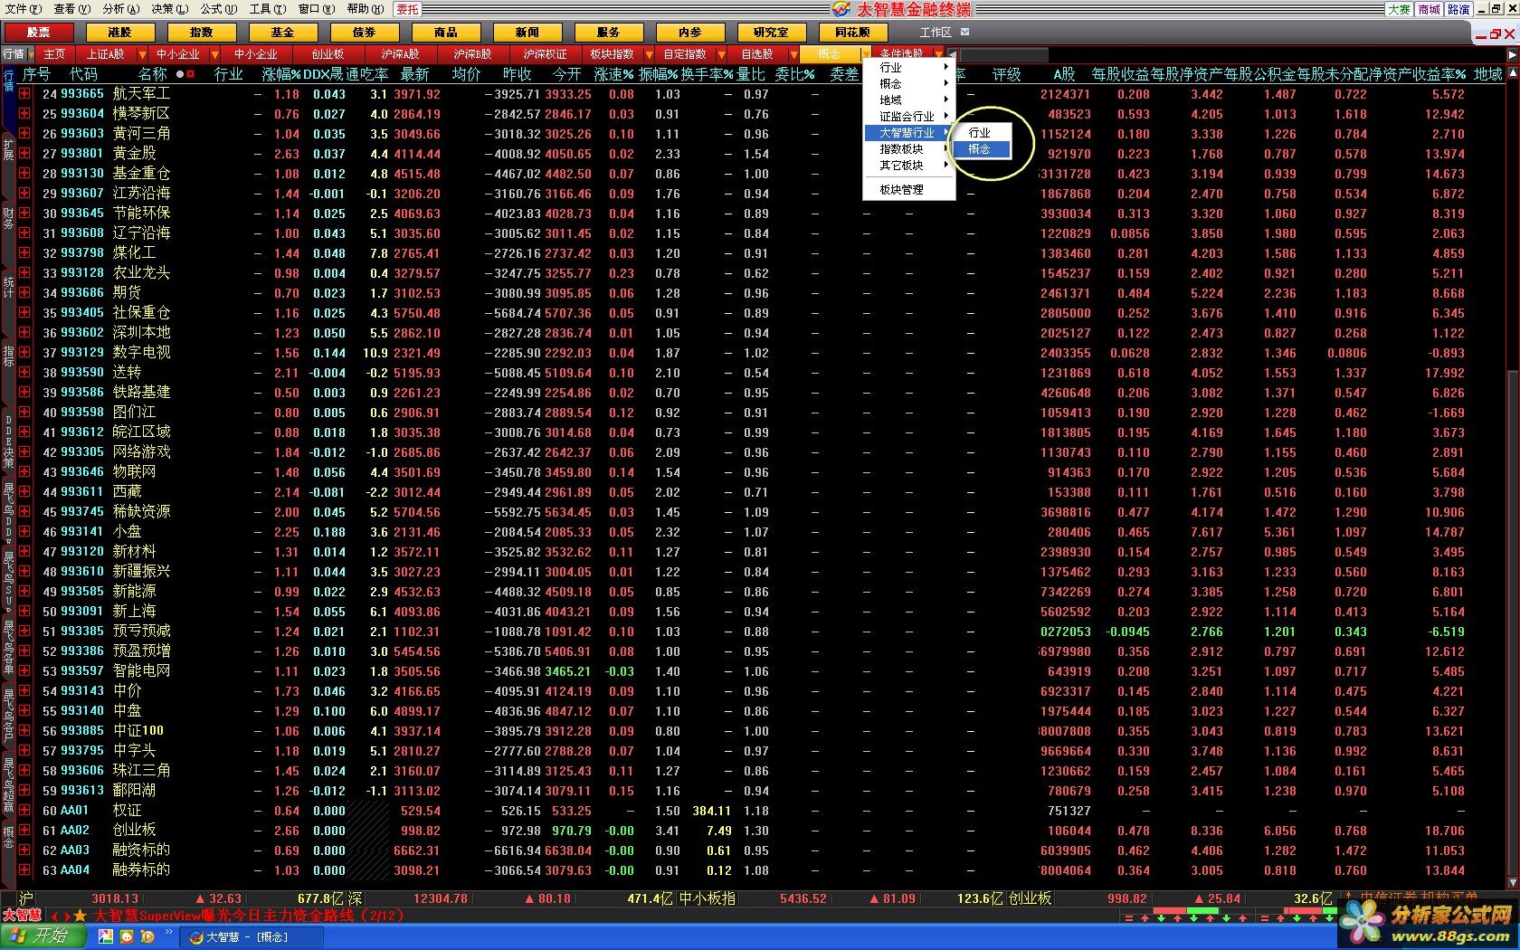1520x950 pixels.
Task: Switch to the 创业板 tab
Action: tap(328, 54)
